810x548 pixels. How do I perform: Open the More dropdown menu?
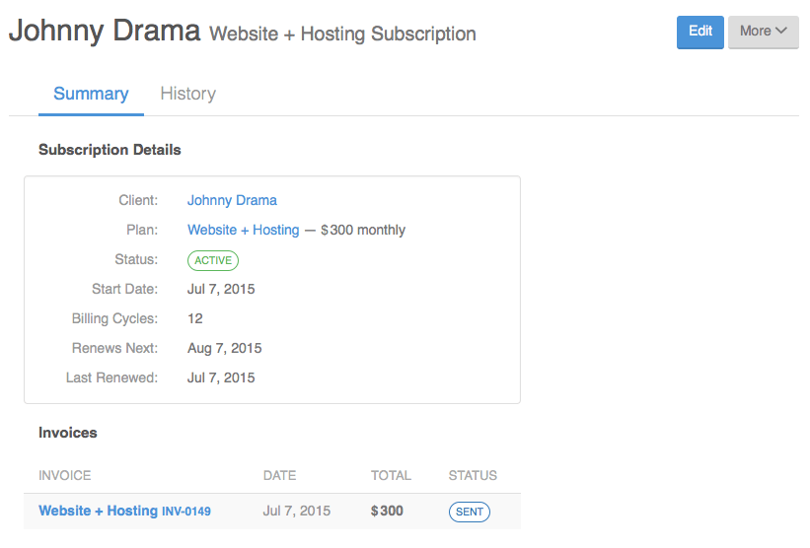[763, 32]
